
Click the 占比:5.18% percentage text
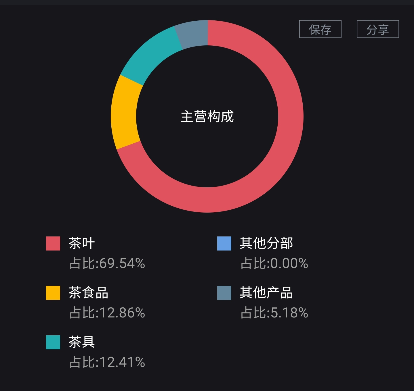click(x=274, y=313)
